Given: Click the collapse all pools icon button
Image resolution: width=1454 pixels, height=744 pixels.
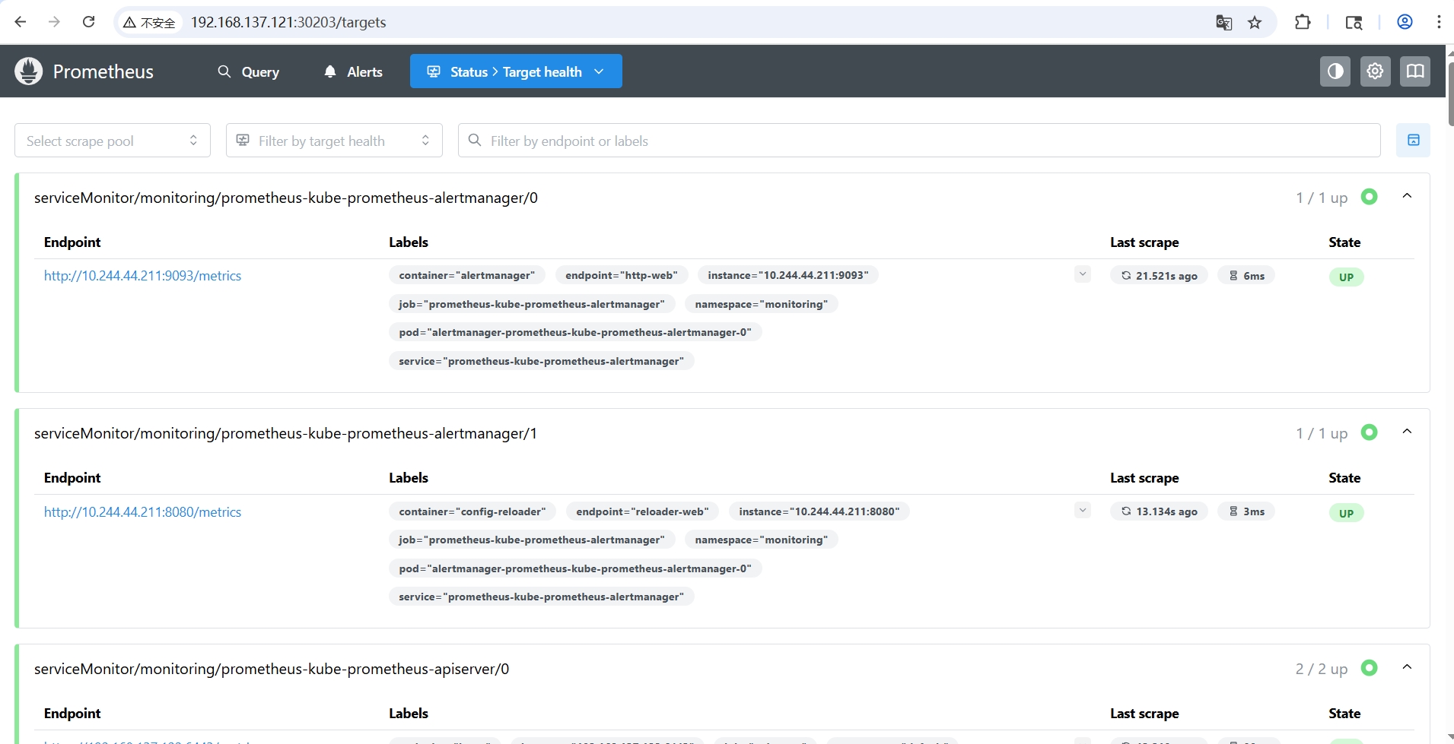Looking at the screenshot, I should [1413, 141].
